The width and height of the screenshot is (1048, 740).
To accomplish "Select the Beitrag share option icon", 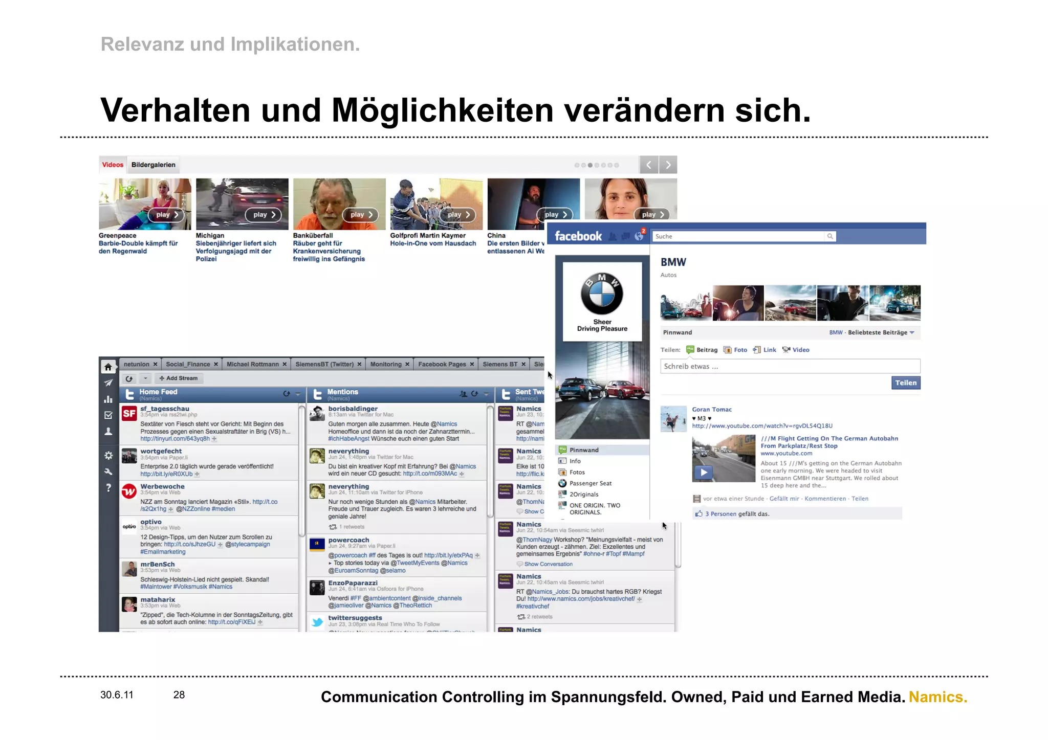I will point(690,350).
